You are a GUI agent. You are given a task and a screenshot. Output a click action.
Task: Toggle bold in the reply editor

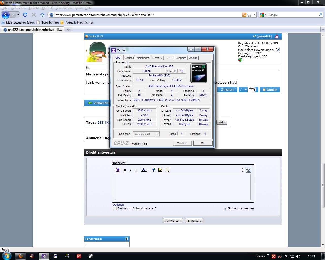(x=125, y=170)
